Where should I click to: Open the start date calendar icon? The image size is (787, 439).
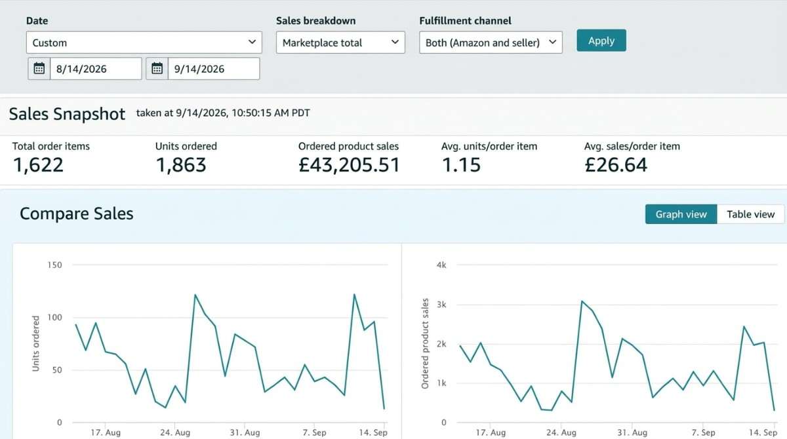[39, 69]
